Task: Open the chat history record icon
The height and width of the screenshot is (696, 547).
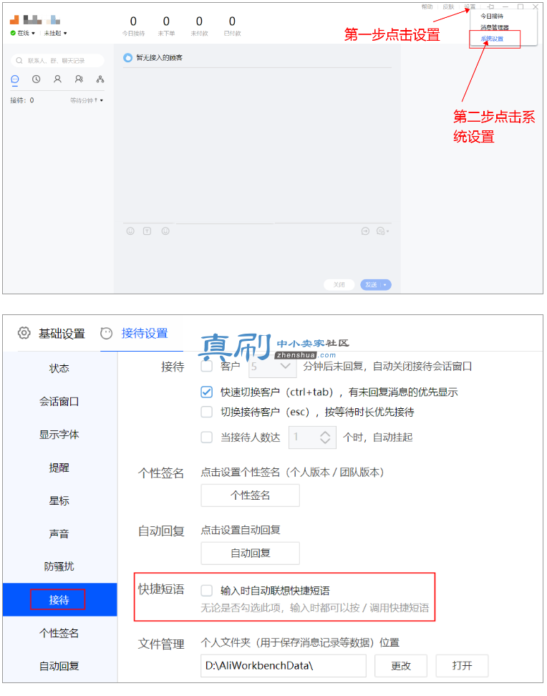Action: pyautogui.click(x=382, y=231)
